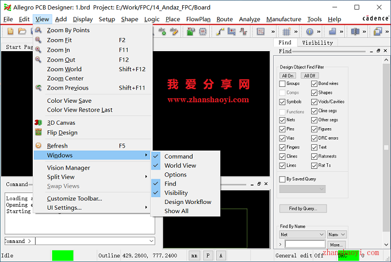Click the Add Text (abc plus) icon

162,32
